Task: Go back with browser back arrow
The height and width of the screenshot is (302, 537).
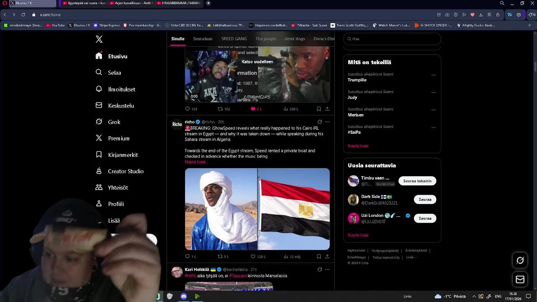Action: coord(5,15)
